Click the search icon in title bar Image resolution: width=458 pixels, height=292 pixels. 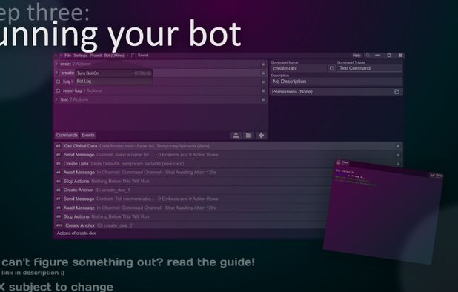(368, 56)
